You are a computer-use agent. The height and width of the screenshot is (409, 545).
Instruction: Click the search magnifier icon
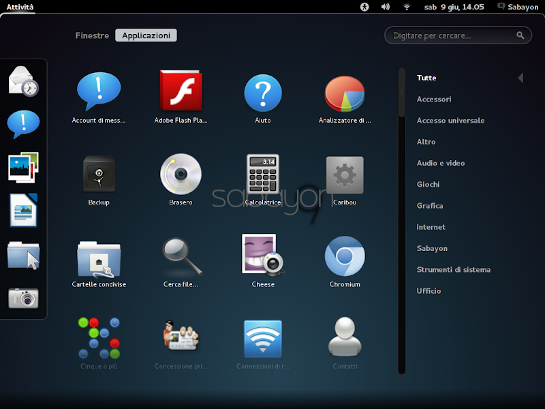[520, 35]
